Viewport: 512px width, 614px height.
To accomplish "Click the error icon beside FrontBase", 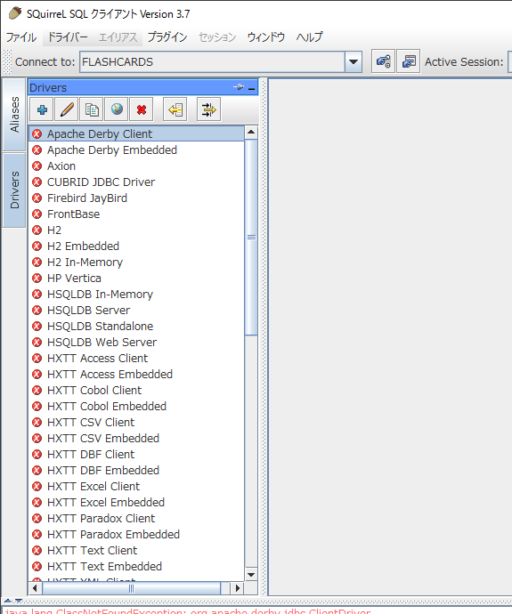I will 37,214.
